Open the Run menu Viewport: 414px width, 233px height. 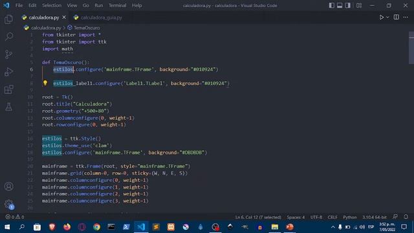pyautogui.click(x=99, y=5)
